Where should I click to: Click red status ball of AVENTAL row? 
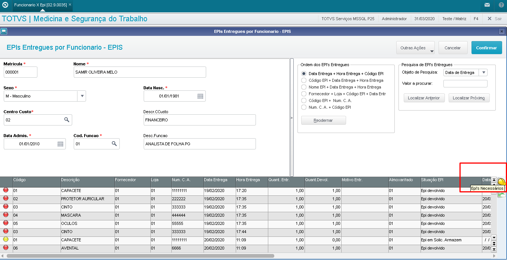6,247
